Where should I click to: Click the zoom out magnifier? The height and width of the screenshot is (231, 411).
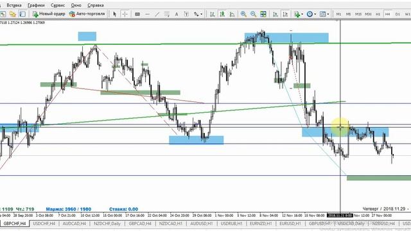pos(253,14)
